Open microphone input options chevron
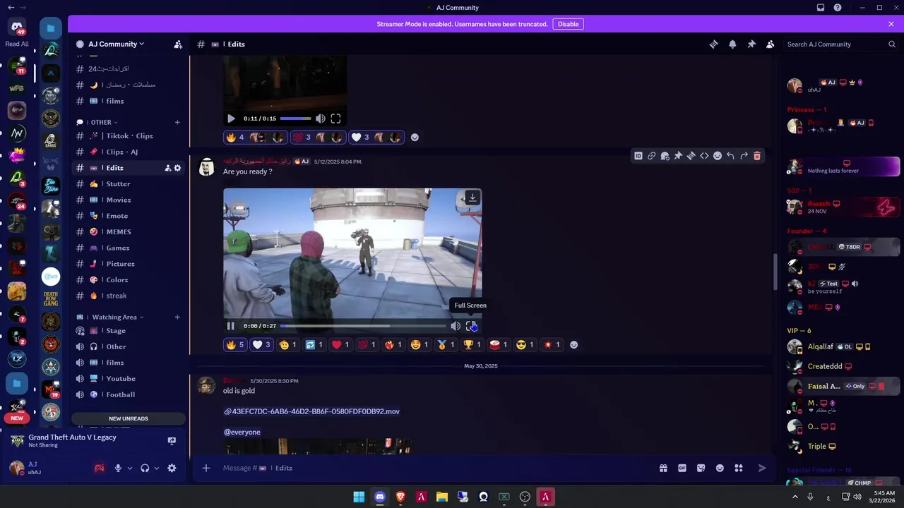The image size is (904, 508). 130,468
